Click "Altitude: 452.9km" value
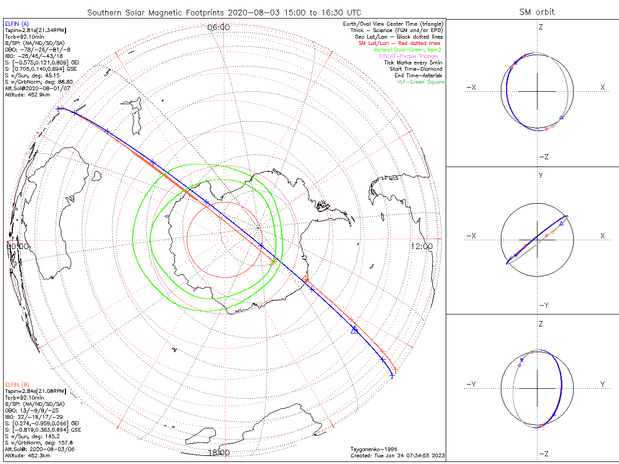 pyautogui.click(x=27, y=94)
